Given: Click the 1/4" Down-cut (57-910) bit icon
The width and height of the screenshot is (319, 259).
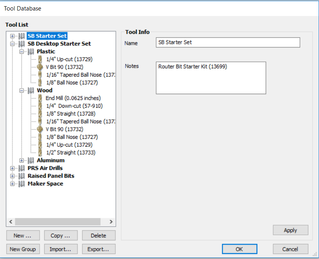Looking at the screenshot, I should click(x=40, y=106).
